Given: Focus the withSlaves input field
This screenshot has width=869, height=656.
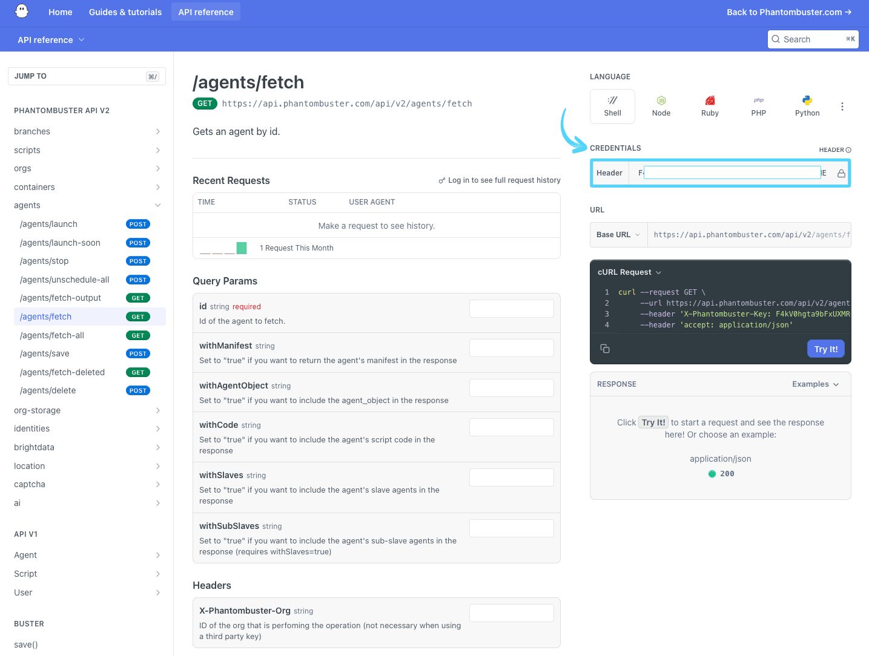Looking at the screenshot, I should [x=512, y=477].
